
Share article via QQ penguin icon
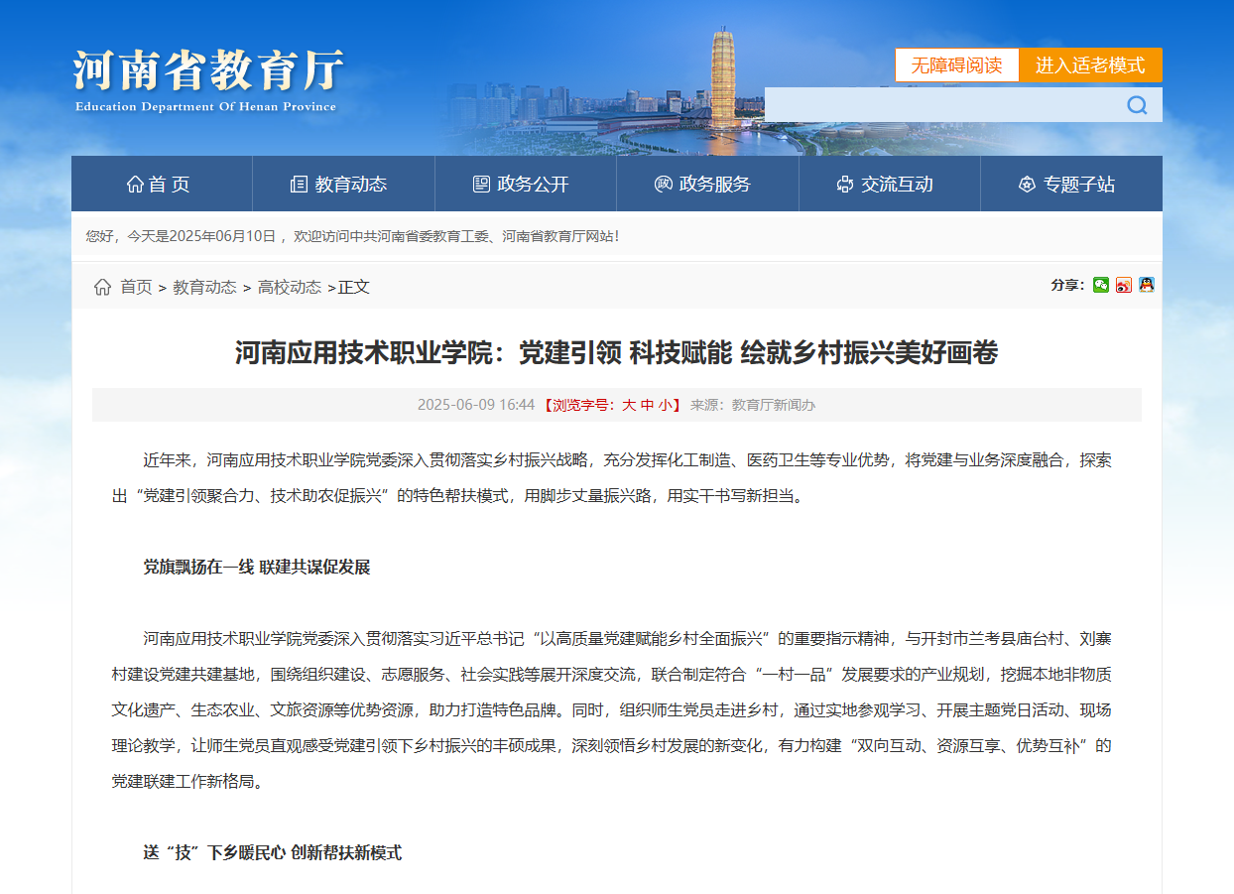(x=1147, y=285)
